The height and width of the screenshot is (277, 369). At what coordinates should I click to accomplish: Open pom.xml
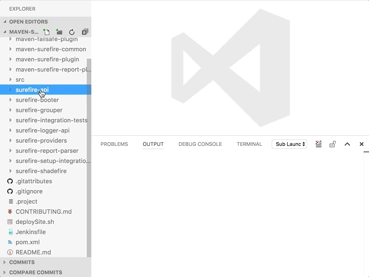click(x=28, y=242)
